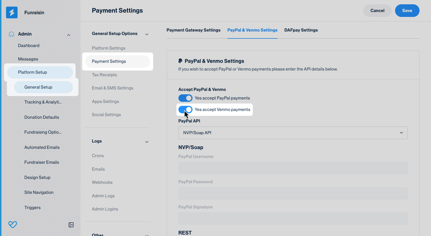Open the PayPal API dropdown
This screenshot has width=431, height=236.
pyautogui.click(x=293, y=133)
